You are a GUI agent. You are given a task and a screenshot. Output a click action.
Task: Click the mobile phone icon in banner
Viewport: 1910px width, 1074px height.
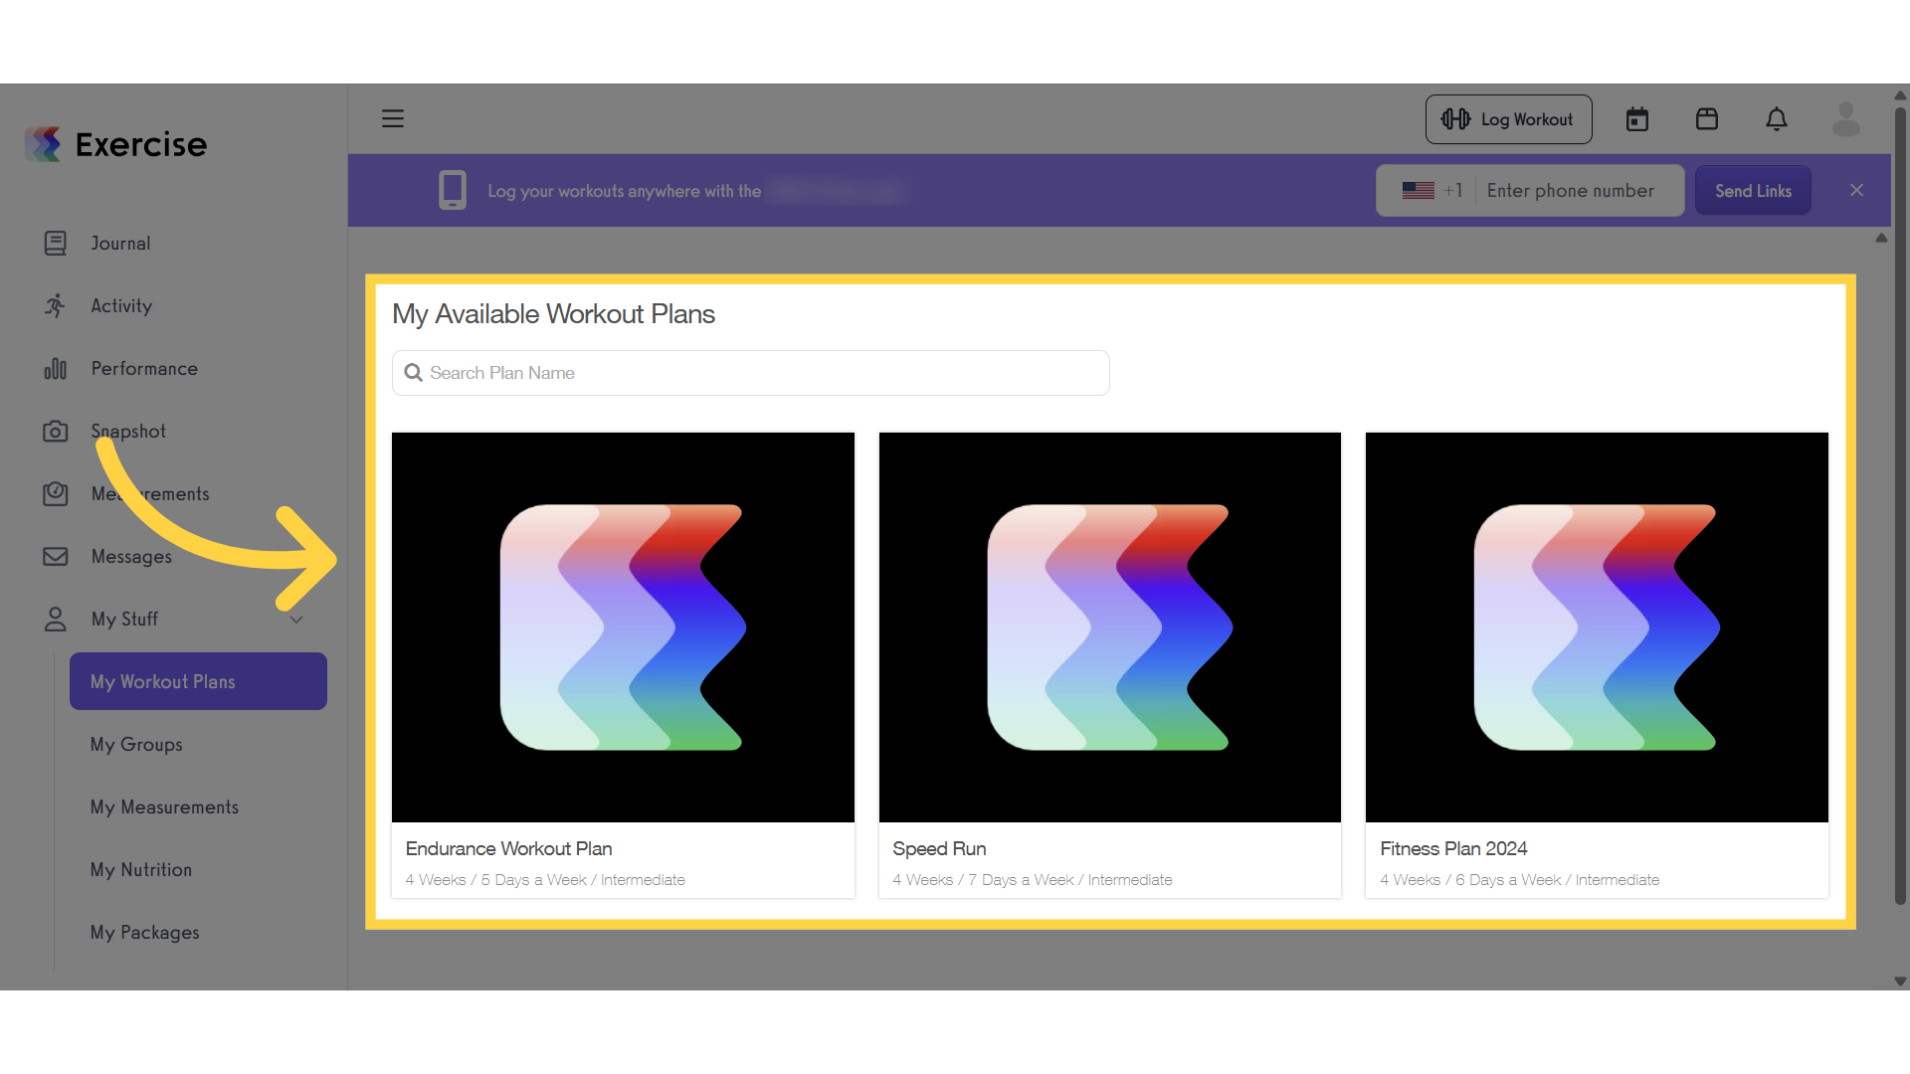[x=453, y=190]
